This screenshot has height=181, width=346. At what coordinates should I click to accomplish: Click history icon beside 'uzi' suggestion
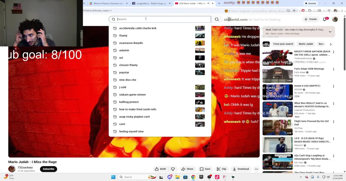coord(115,58)
